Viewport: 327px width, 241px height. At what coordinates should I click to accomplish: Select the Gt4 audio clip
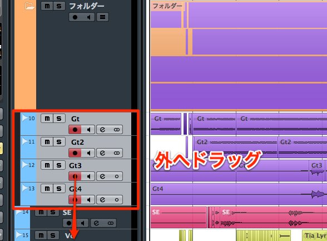pos(239,194)
